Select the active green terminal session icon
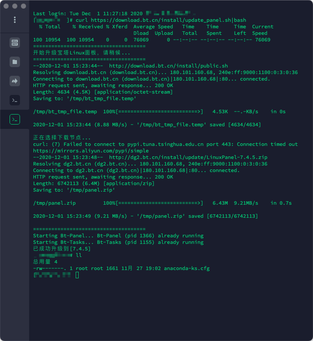 pyautogui.click(x=15, y=119)
